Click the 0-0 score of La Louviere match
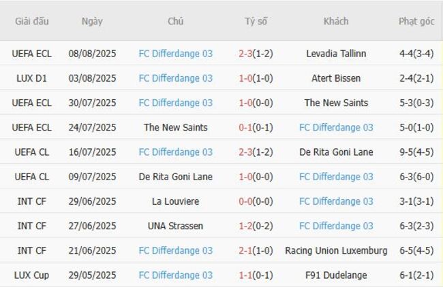 coord(246,201)
